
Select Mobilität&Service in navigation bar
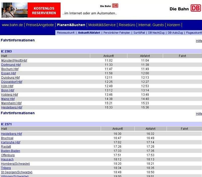102,25
